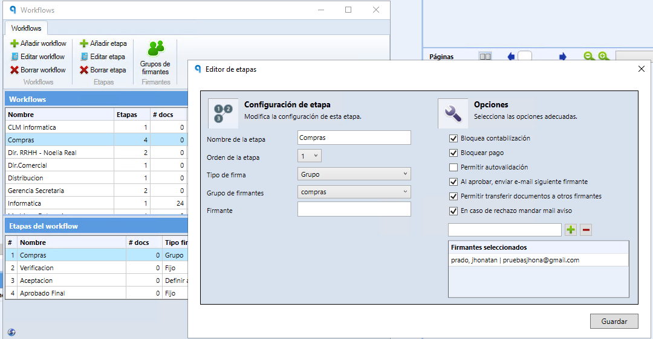Close the Editor de etapas dialog
This screenshot has height=339, width=653.
tap(642, 69)
